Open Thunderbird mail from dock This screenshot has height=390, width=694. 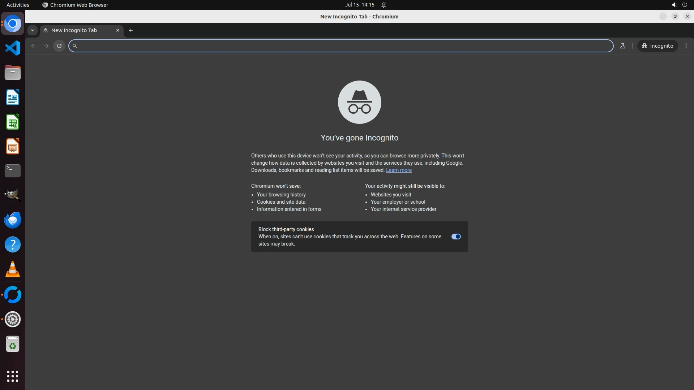tap(13, 220)
